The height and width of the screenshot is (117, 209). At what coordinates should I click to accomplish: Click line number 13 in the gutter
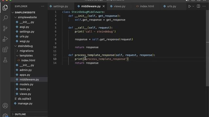click(x=55, y=59)
